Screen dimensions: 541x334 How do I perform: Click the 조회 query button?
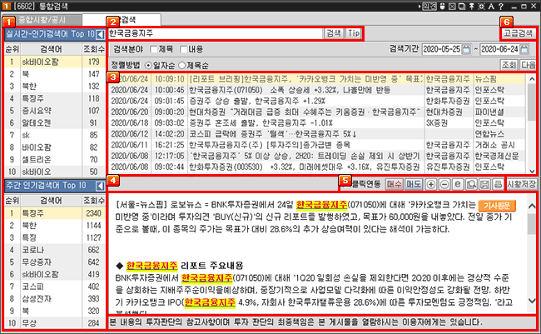tap(509, 65)
